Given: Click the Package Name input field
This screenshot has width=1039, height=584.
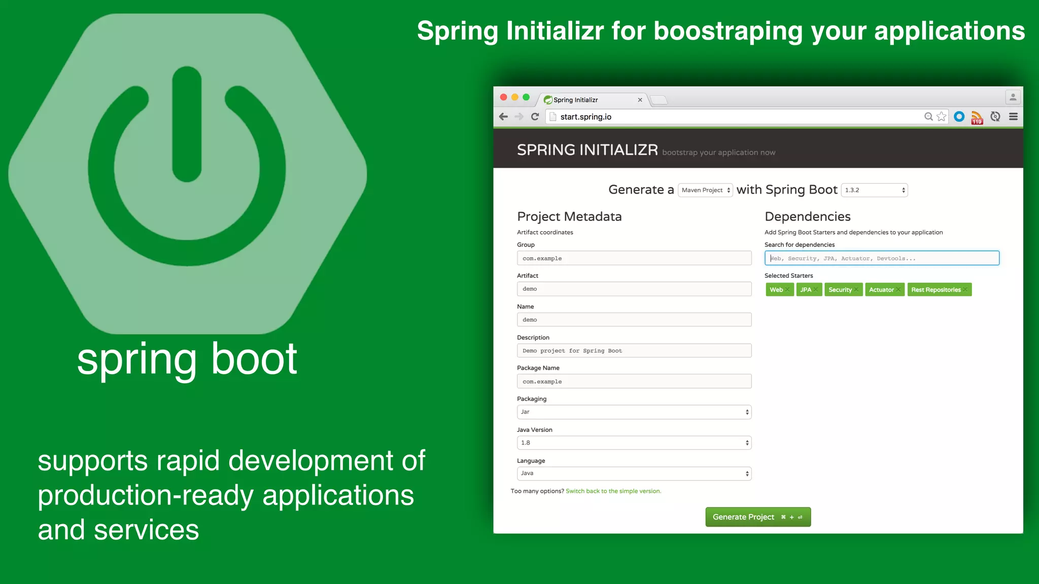Looking at the screenshot, I should click(634, 381).
